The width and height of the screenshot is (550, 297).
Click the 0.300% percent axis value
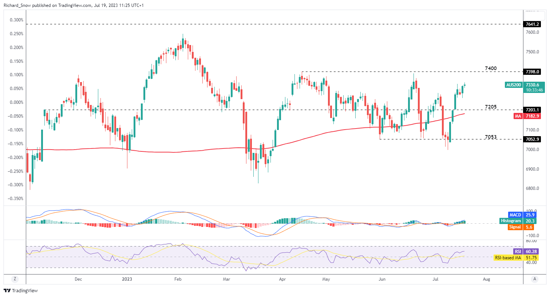tap(16, 20)
